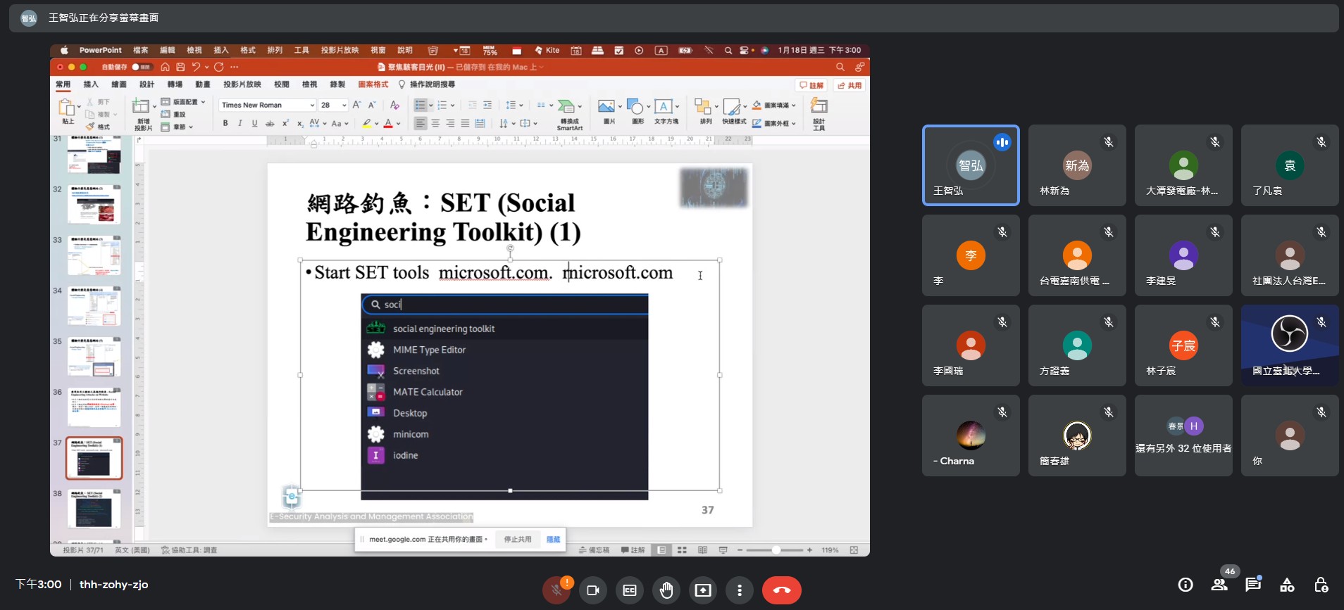
Task: Switch to the 圖案格式 ribbon tab
Action: pos(373,84)
